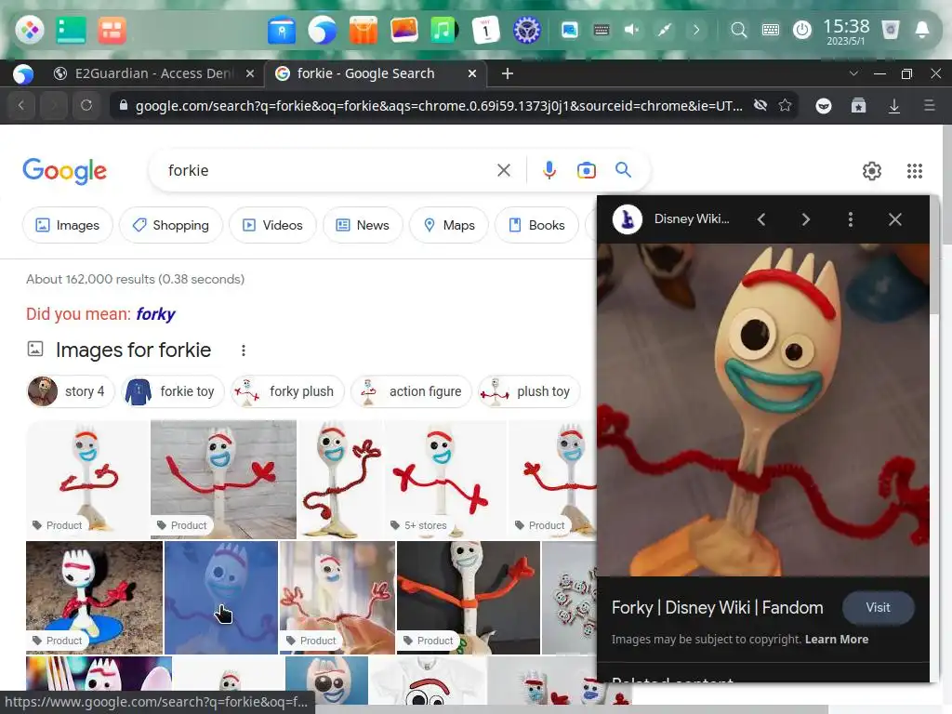Open the browser account avatar icon
This screenshot has height=714, width=952.
click(x=824, y=106)
